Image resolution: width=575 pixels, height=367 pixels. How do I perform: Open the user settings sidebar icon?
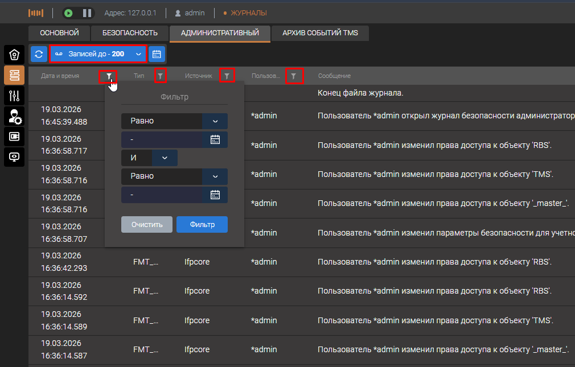tap(14, 116)
